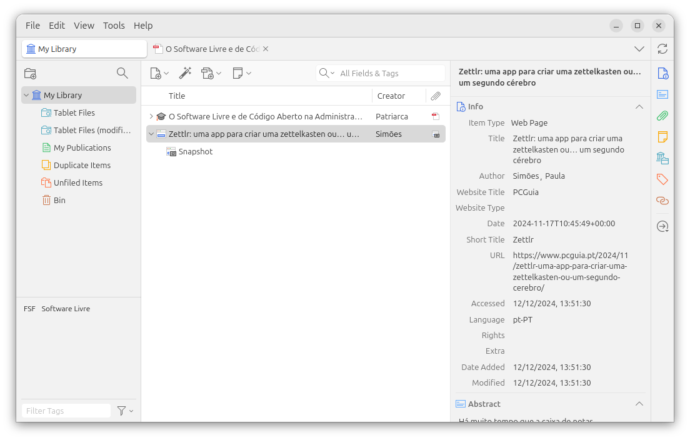Click PDF attachment icon in Patriarca row
The image size is (690, 440).
pos(436,116)
